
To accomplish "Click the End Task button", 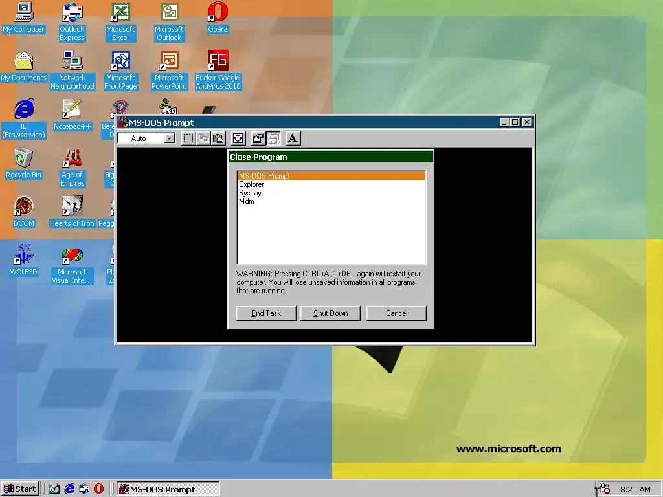I will [x=266, y=313].
